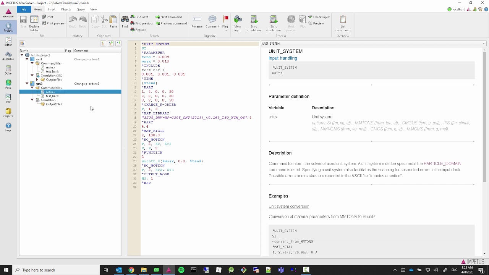Click the Input handling link
Image resolution: width=489 pixels, height=275 pixels.
(x=283, y=58)
